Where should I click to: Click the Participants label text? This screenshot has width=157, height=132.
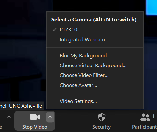tap(144, 127)
